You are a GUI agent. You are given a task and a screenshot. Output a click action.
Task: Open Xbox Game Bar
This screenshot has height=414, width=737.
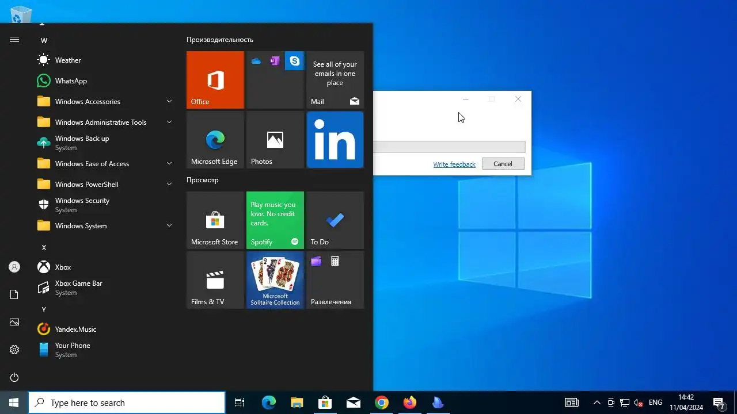(x=104, y=288)
